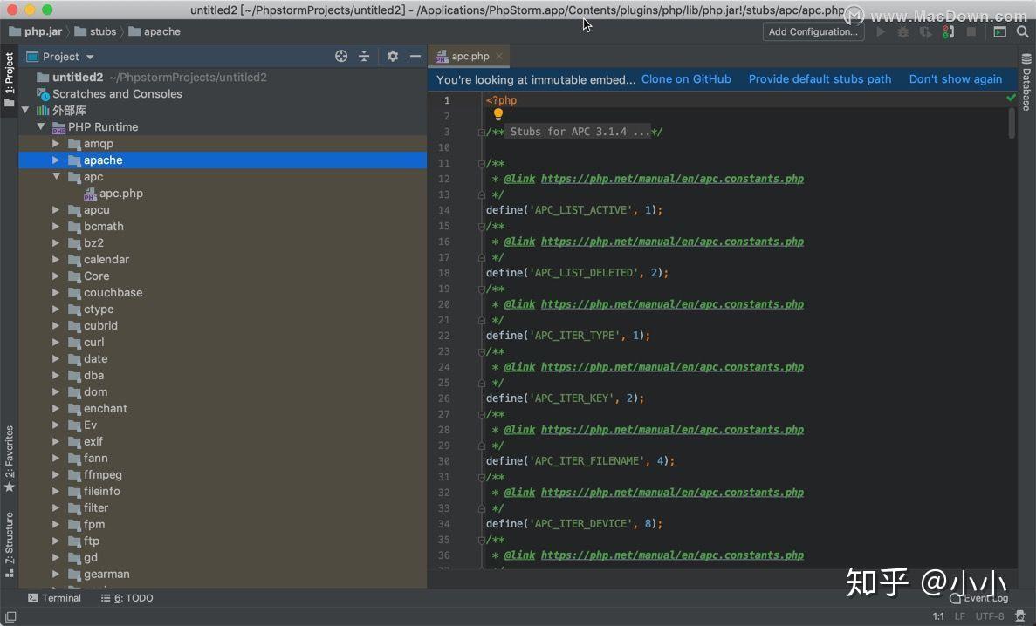
Task: Click the tool window toggle icon bottom-left
Action: [x=10, y=616]
